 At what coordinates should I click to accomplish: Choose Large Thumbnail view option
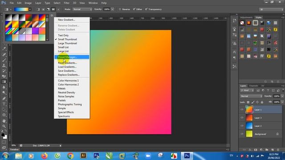[x=67, y=43]
